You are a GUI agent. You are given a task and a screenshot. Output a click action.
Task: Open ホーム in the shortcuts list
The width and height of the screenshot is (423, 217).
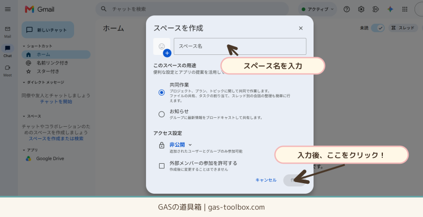coord(56,54)
